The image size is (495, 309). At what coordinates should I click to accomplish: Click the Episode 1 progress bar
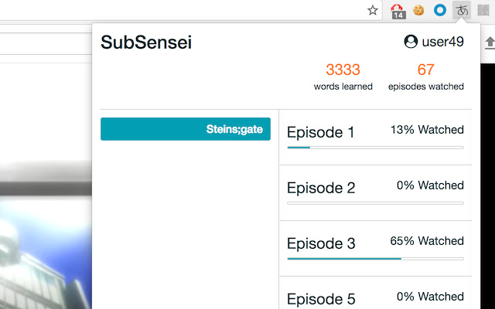[x=375, y=147]
